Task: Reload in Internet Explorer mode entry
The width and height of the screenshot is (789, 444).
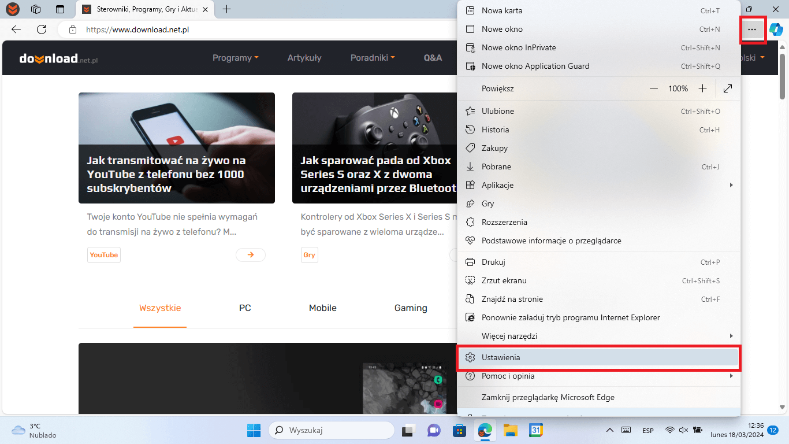Action: 598,317
